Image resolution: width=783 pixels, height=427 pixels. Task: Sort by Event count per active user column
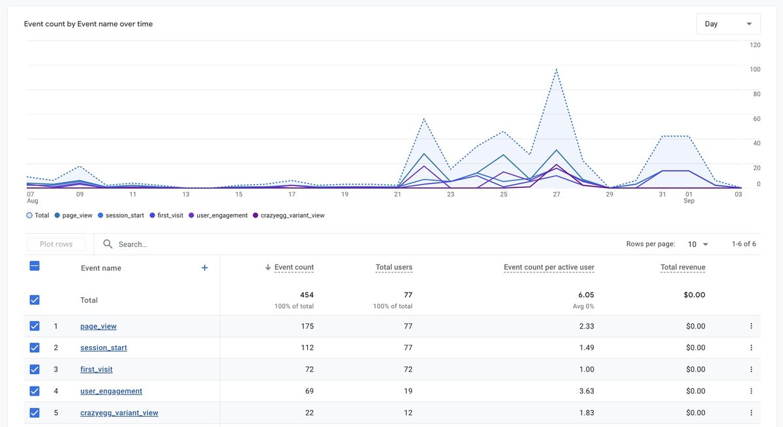[x=549, y=267]
